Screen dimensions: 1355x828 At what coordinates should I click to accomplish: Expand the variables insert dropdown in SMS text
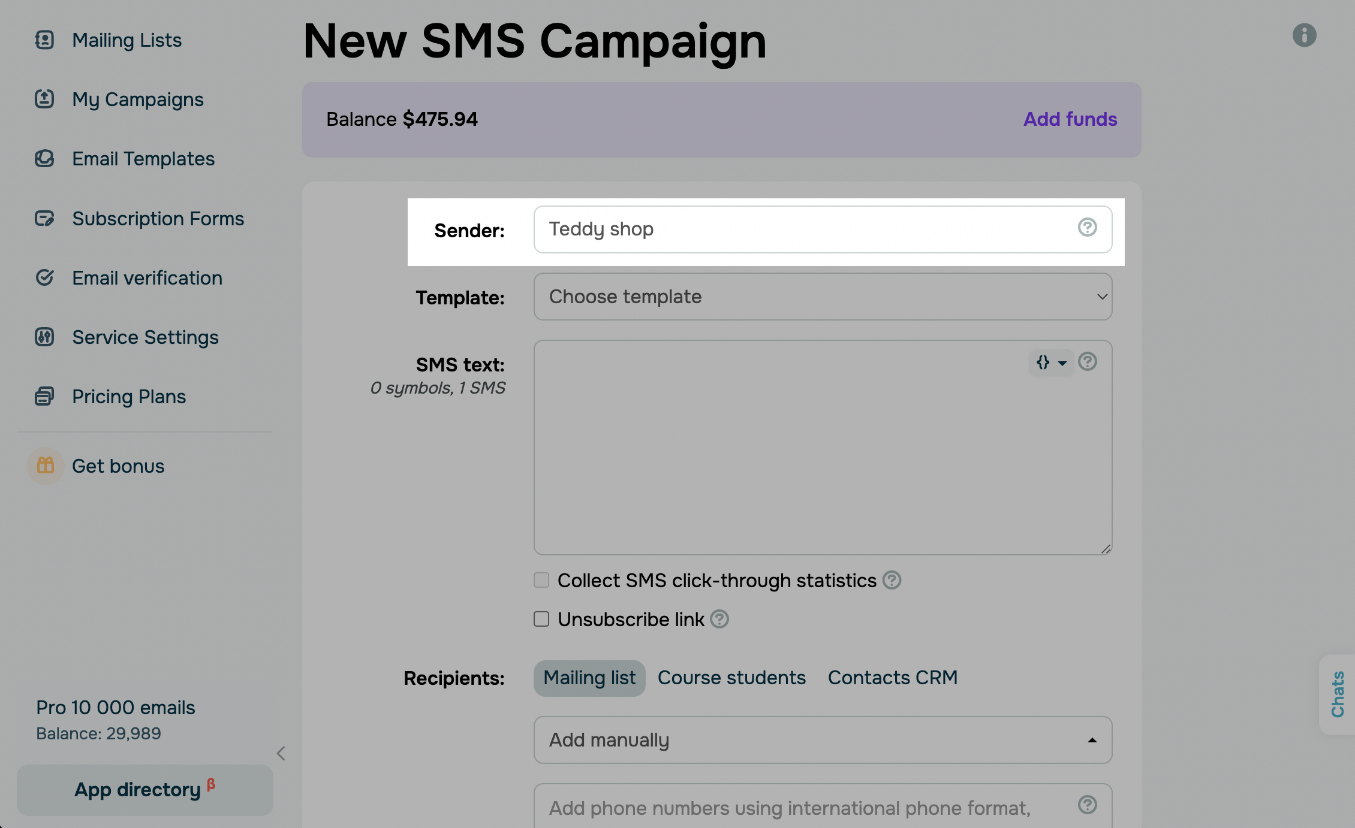point(1051,362)
